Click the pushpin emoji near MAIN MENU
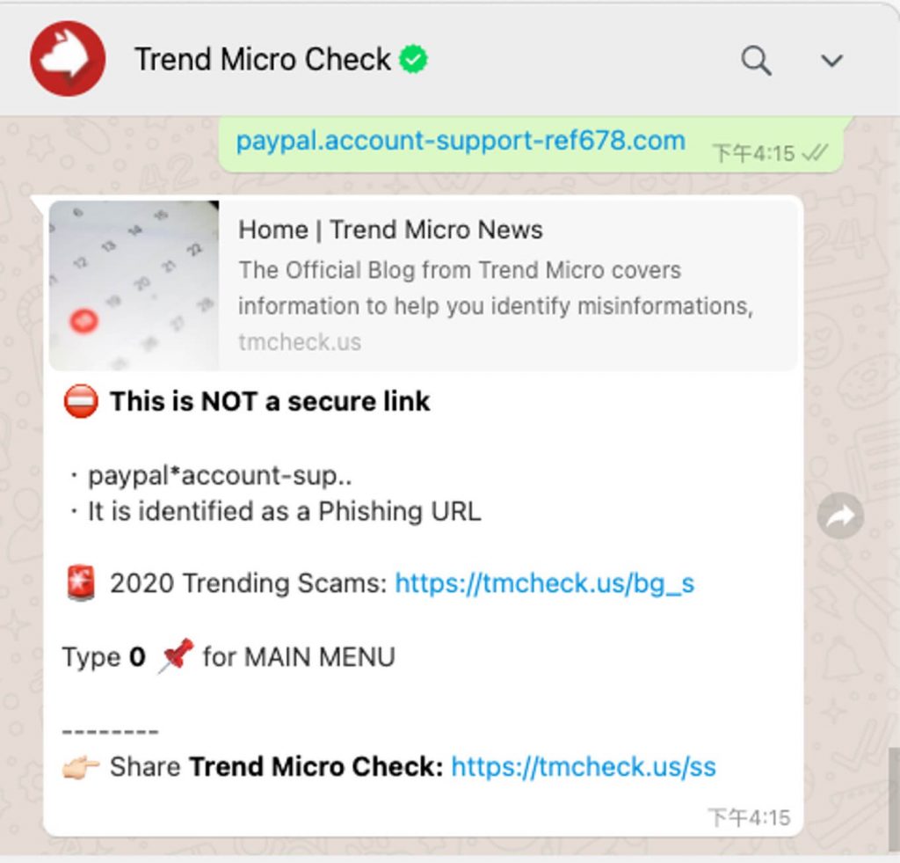Image resolution: width=900 pixels, height=863 pixels. point(176,655)
